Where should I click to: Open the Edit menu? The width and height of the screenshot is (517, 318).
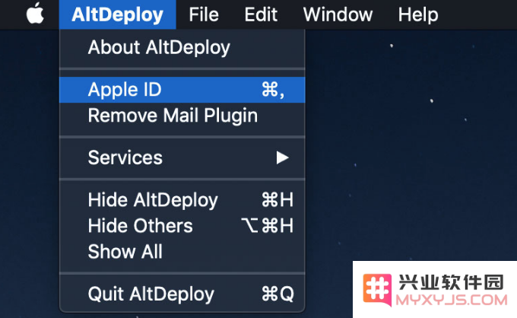[261, 14]
